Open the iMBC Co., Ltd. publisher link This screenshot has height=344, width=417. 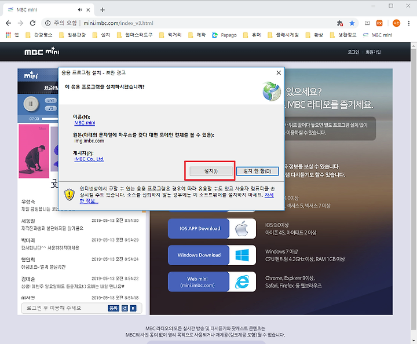(x=89, y=159)
